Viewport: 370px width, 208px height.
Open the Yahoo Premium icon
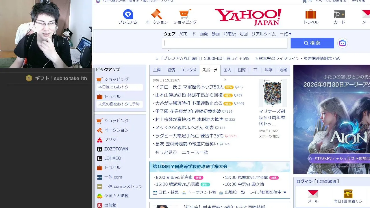[128, 14]
